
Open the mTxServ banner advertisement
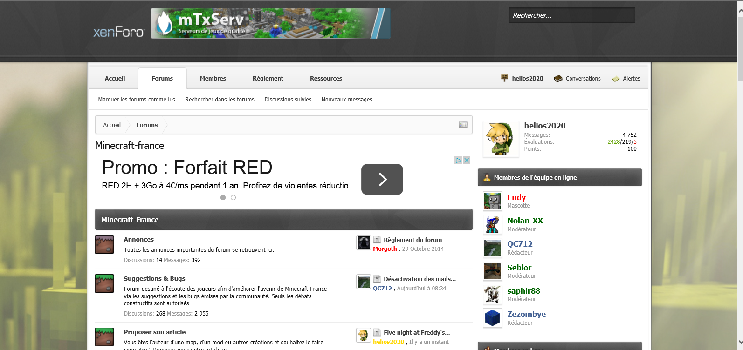tap(270, 23)
